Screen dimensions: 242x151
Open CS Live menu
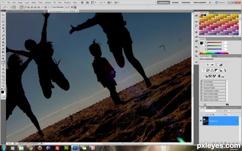220,2
